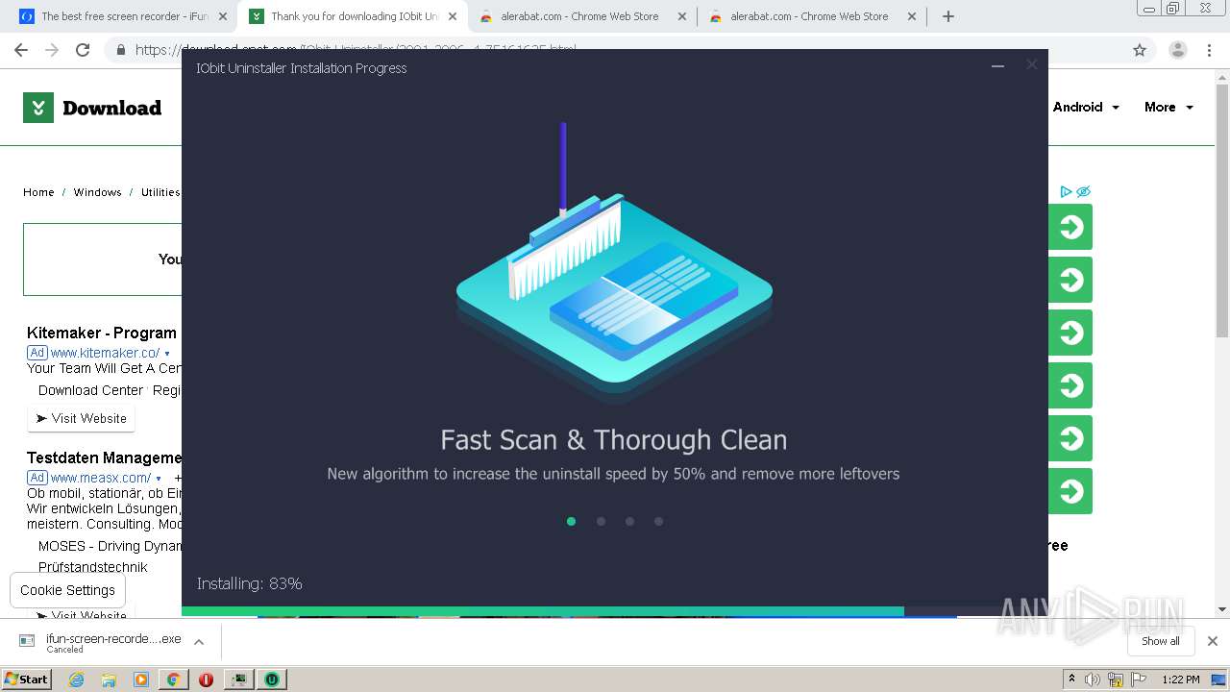Open the File Explorer taskbar icon
The height and width of the screenshot is (692, 1230).
point(109,680)
